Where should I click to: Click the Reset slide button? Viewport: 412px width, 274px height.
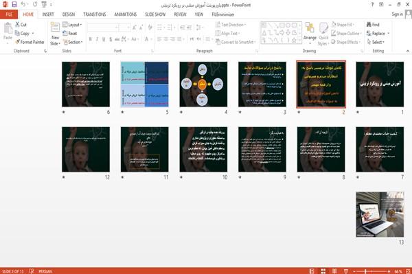70,34
